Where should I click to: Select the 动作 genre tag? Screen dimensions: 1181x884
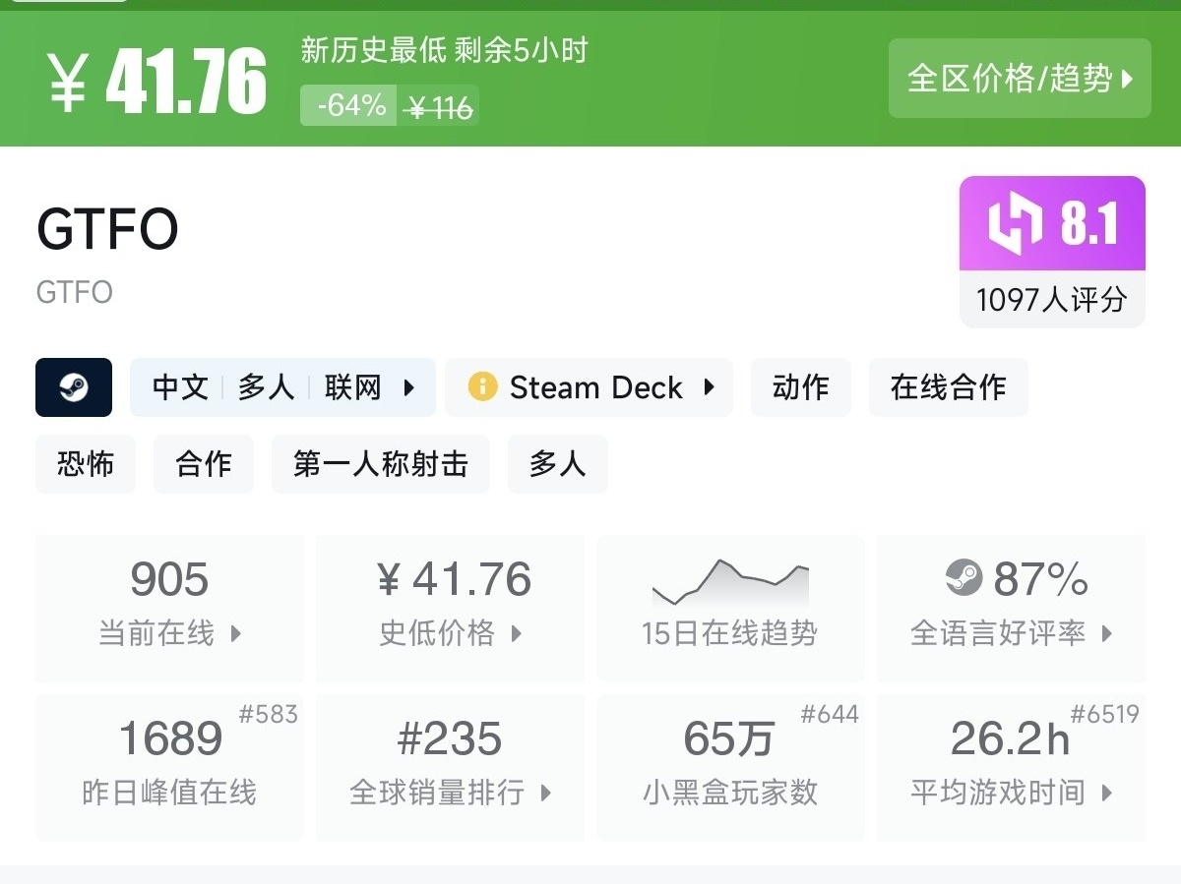pyautogui.click(x=800, y=387)
